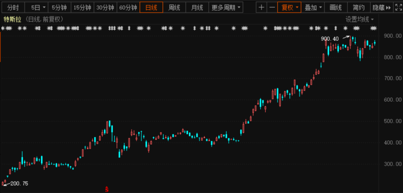This screenshot has height=193, width=403.
Task: Open the 5日 period dropdown
Action: pyautogui.click(x=36, y=7)
